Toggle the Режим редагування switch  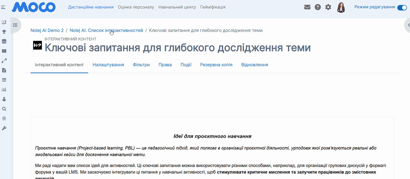click(402, 7)
